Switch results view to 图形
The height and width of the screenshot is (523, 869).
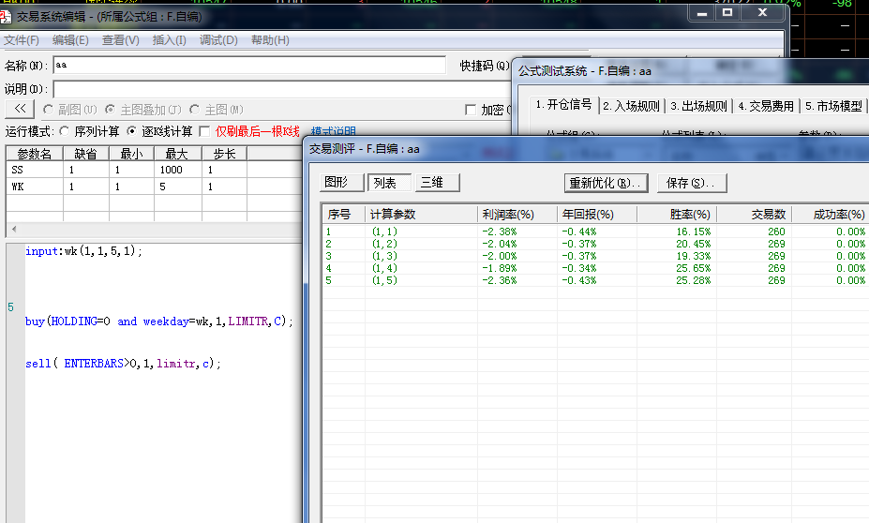click(x=335, y=183)
